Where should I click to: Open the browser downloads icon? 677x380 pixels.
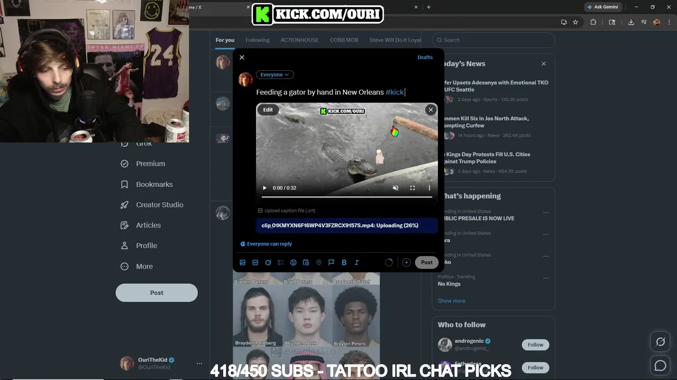631,22
